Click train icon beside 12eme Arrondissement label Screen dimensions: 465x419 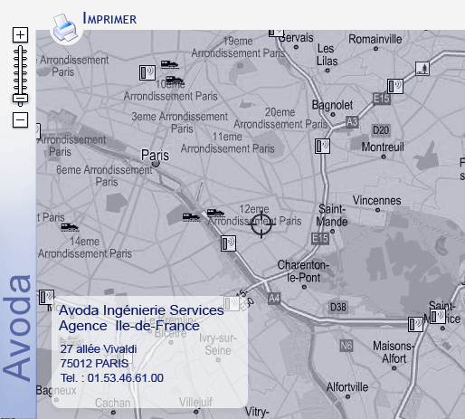coord(215,213)
